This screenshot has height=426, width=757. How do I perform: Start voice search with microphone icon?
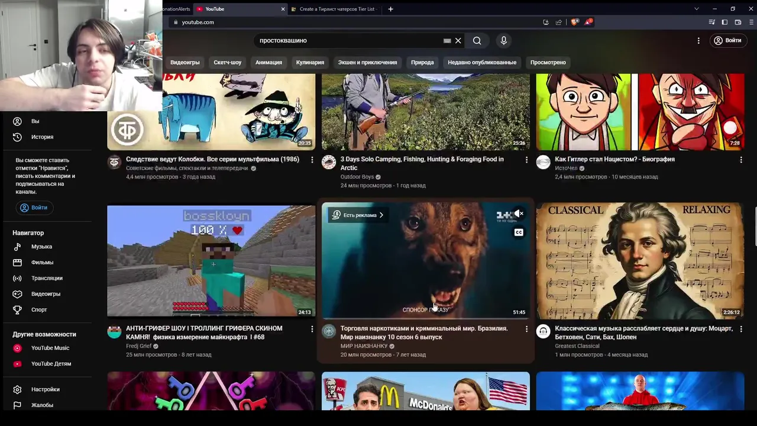(x=504, y=41)
